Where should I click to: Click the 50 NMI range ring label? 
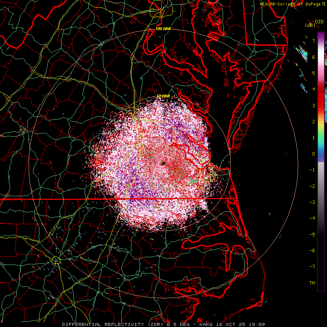tap(163, 96)
